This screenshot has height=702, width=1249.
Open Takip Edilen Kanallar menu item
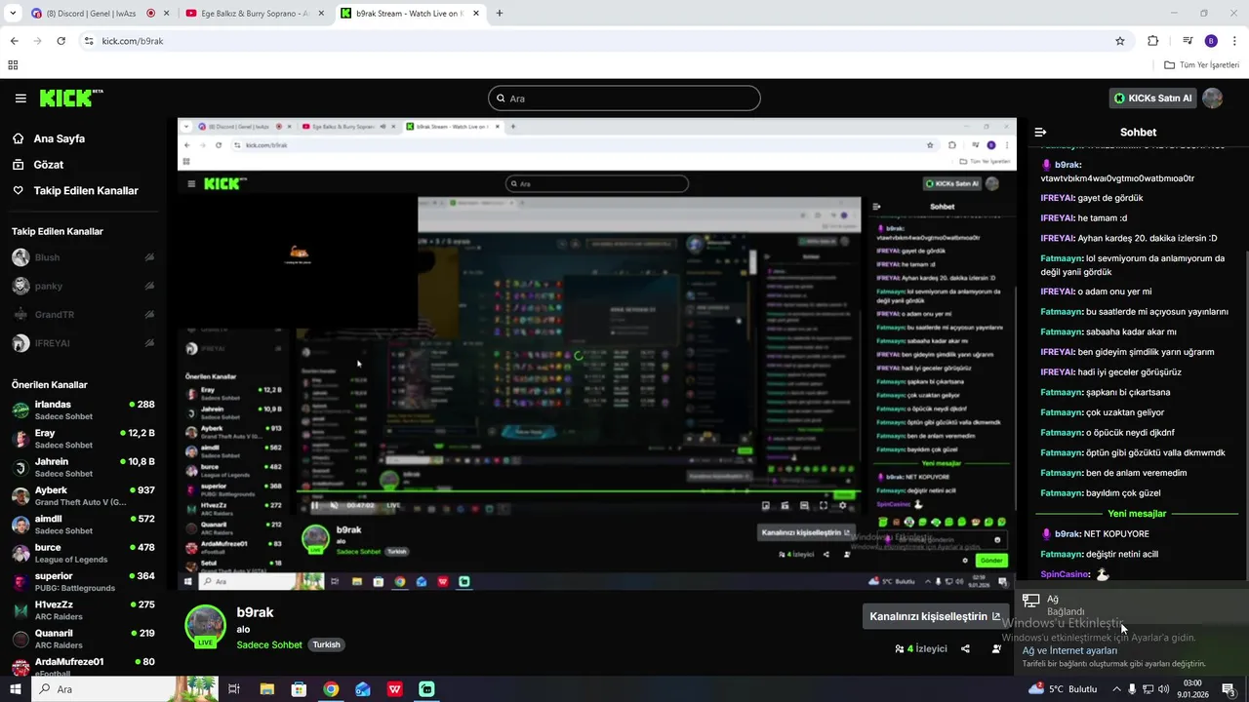[x=86, y=191]
